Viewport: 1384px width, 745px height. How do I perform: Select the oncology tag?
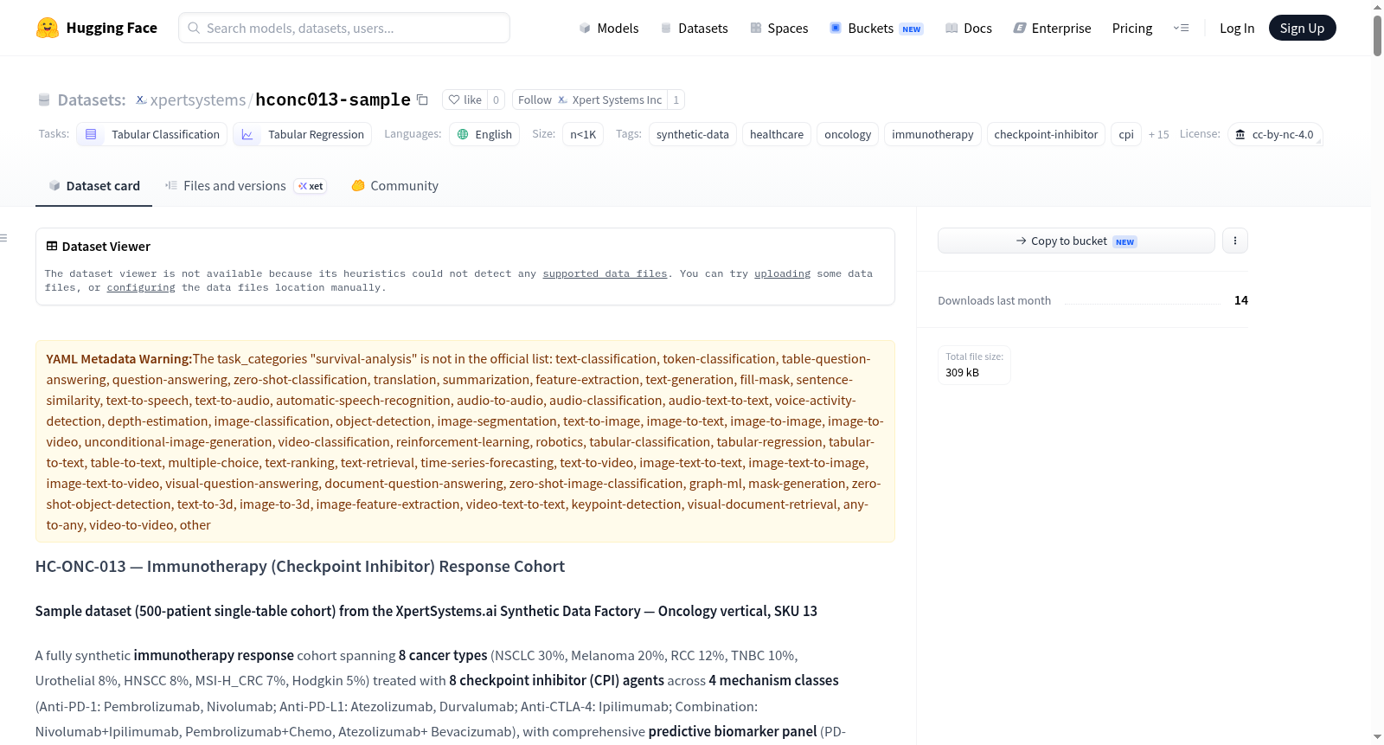point(848,134)
